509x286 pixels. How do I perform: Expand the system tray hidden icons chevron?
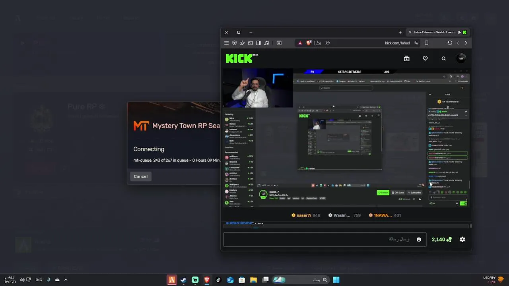(66, 280)
